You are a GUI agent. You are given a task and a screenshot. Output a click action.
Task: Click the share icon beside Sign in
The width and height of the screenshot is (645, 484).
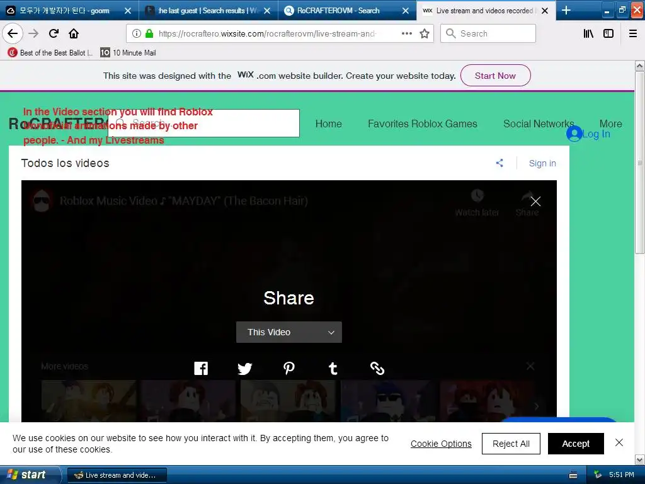[499, 163]
